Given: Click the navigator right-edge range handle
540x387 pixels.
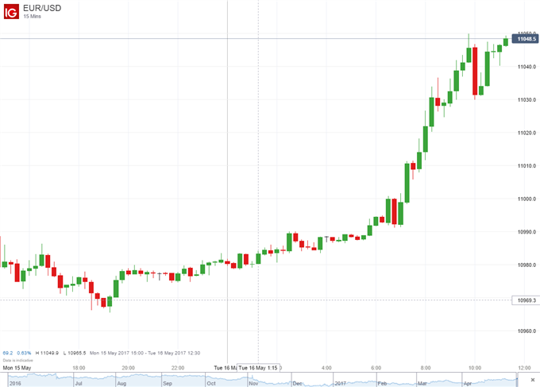Looking at the screenshot, I should pyautogui.click(x=517, y=379).
